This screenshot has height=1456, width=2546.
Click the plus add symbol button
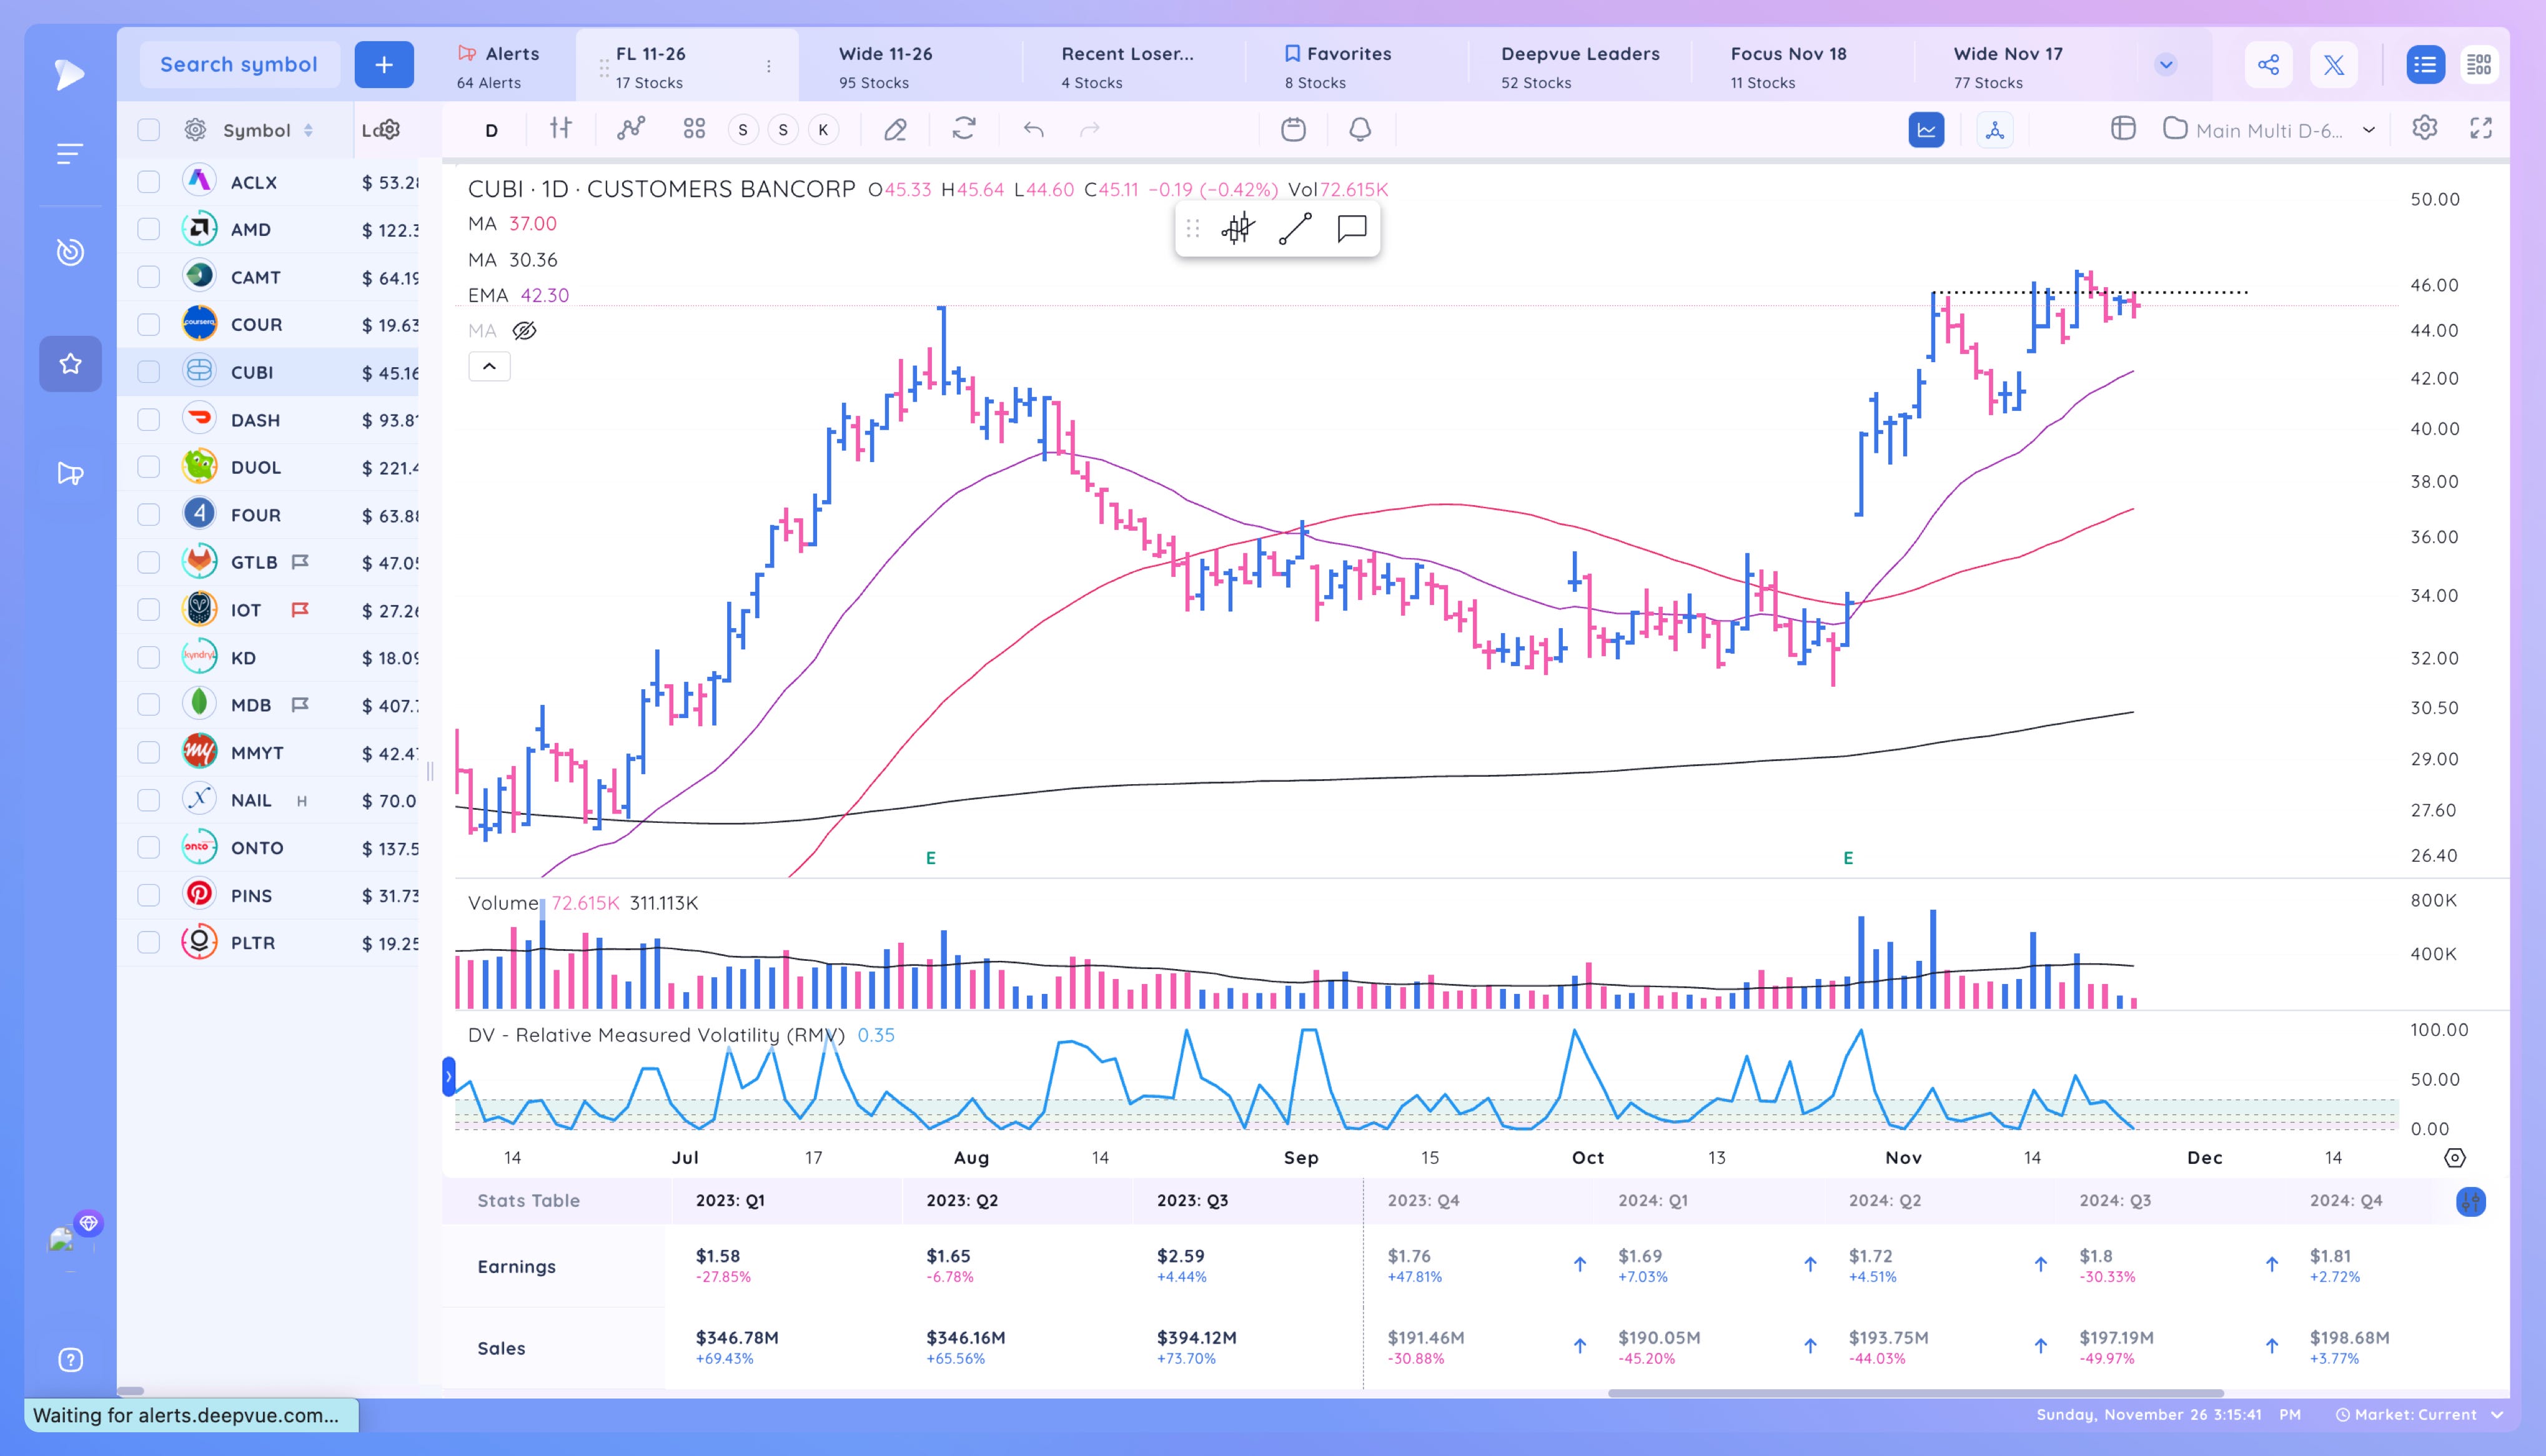point(384,65)
